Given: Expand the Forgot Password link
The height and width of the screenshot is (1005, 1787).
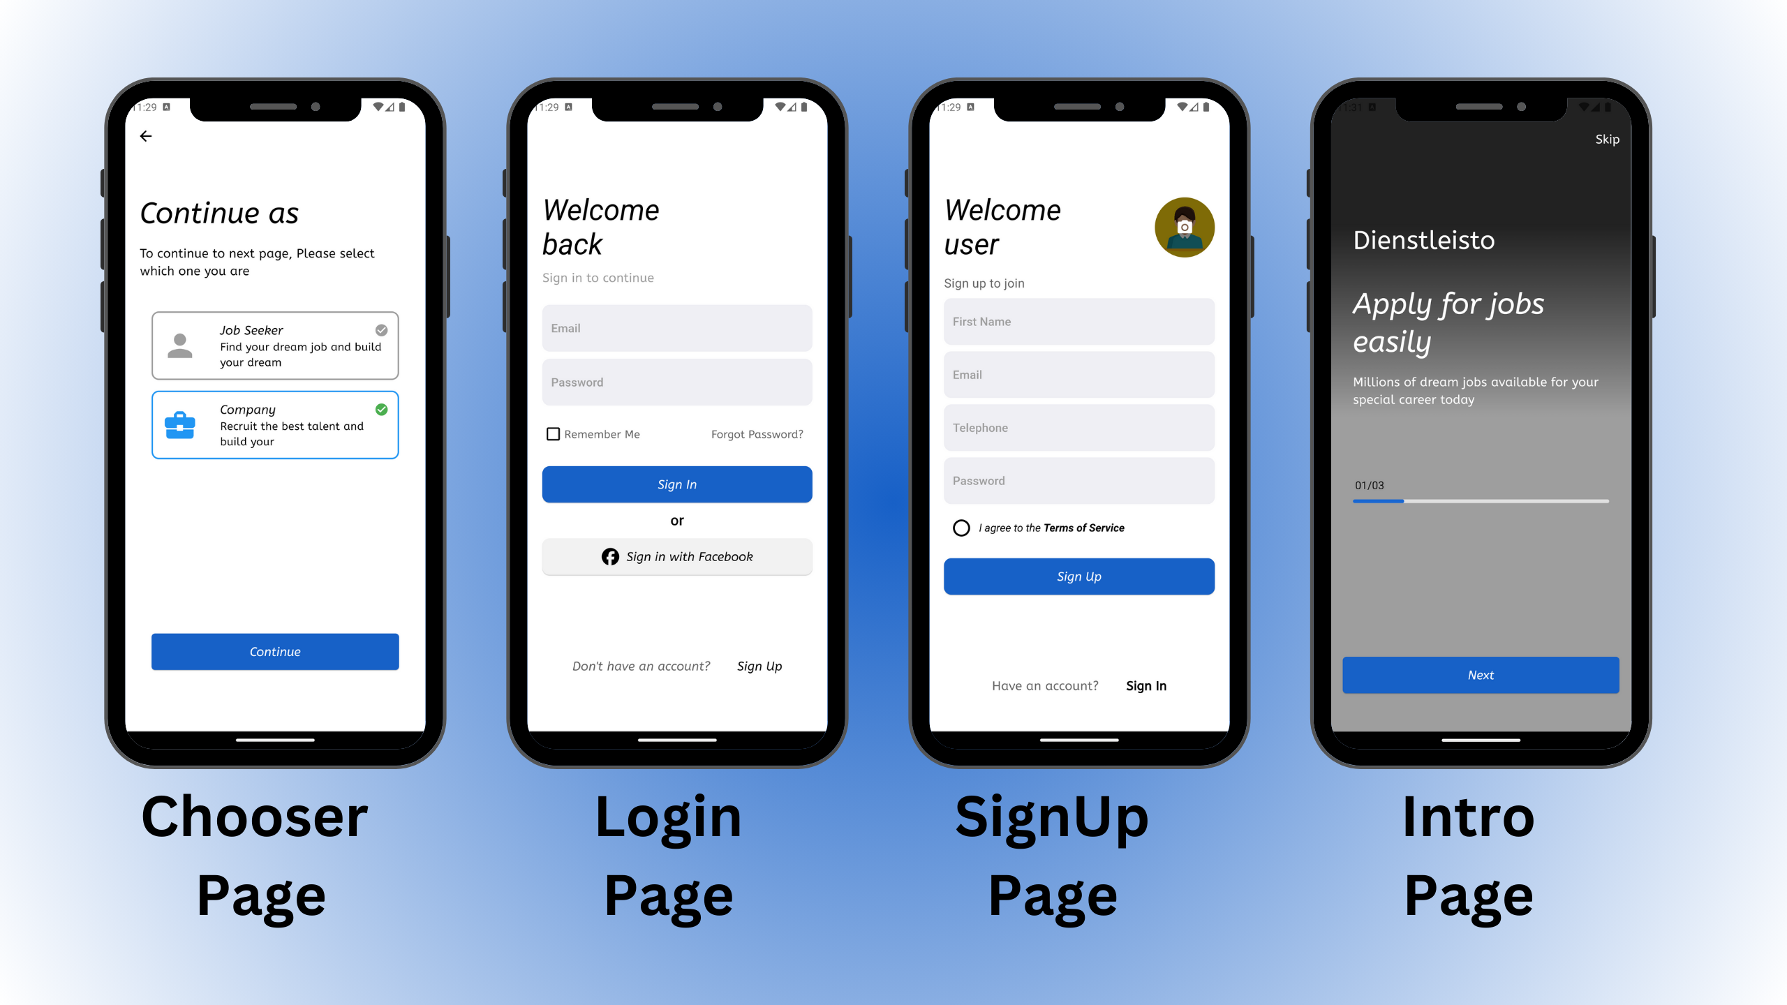Looking at the screenshot, I should click(757, 433).
